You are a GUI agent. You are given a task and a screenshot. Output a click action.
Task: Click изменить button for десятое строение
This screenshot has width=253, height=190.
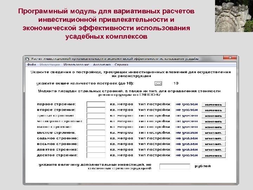[214, 156]
